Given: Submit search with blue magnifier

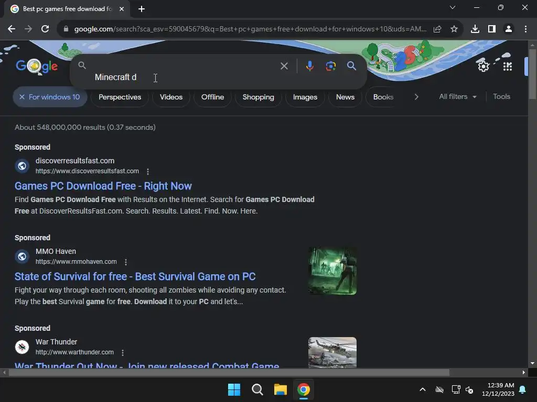Looking at the screenshot, I should (x=352, y=66).
